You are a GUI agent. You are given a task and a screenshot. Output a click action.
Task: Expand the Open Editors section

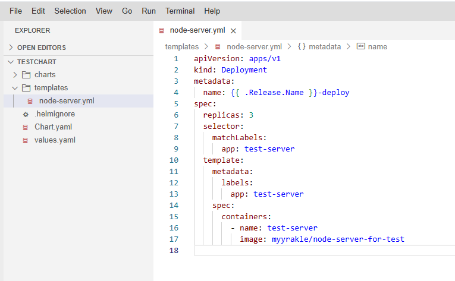click(11, 48)
